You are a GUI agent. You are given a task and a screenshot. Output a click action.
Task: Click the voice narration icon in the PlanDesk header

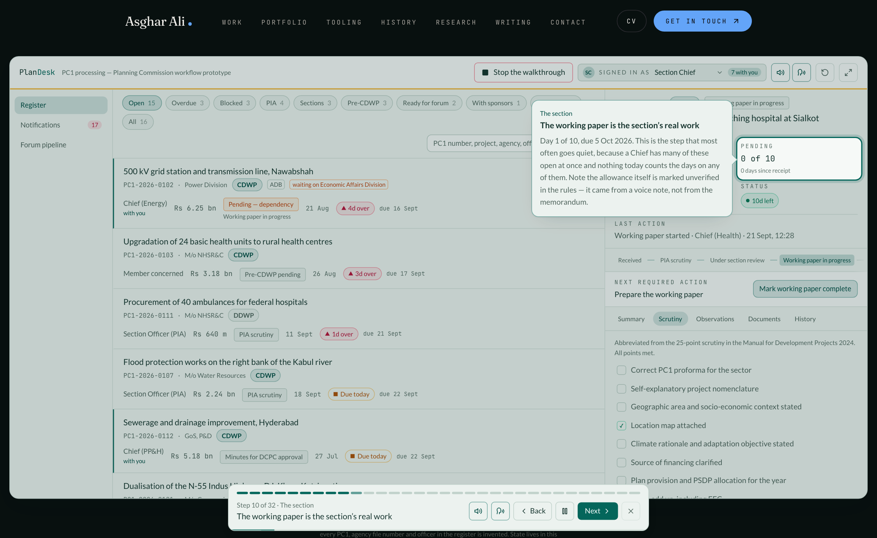click(801, 73)
